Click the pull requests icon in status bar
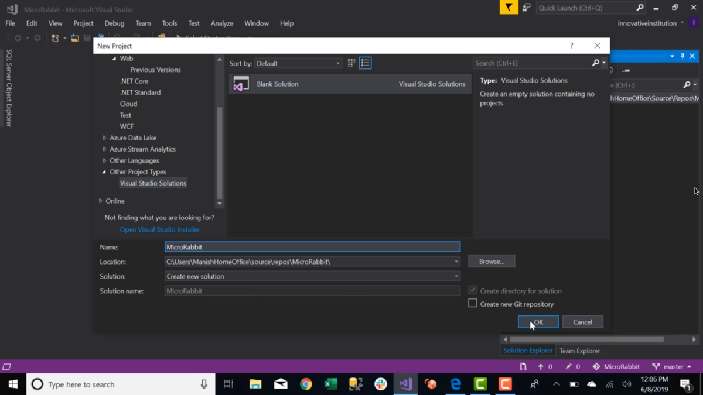Viewport: 703px width, 395px height. pos(523,367)
